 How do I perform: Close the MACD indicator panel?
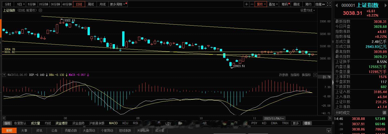[315, 75]
